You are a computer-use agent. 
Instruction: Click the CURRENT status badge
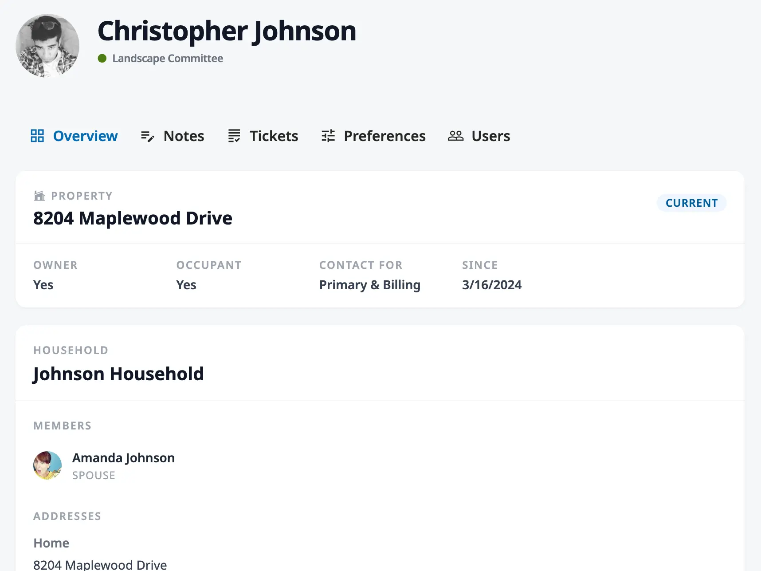point(691,203)
